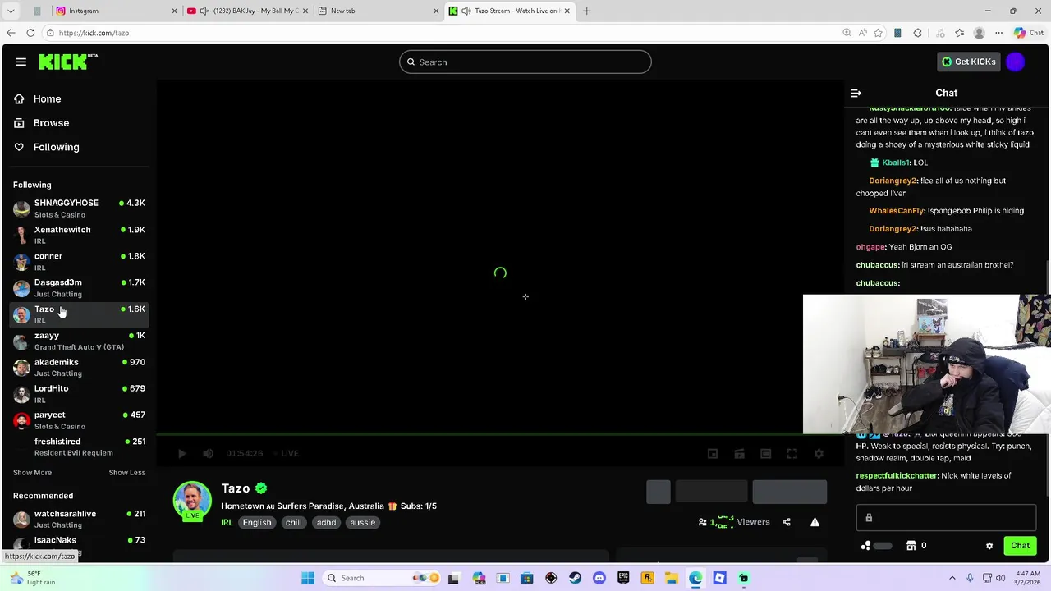Viewport: 1051px width, 591px height.
Task: Collapse following list with Show Less
Action: [x=127, y=473]
